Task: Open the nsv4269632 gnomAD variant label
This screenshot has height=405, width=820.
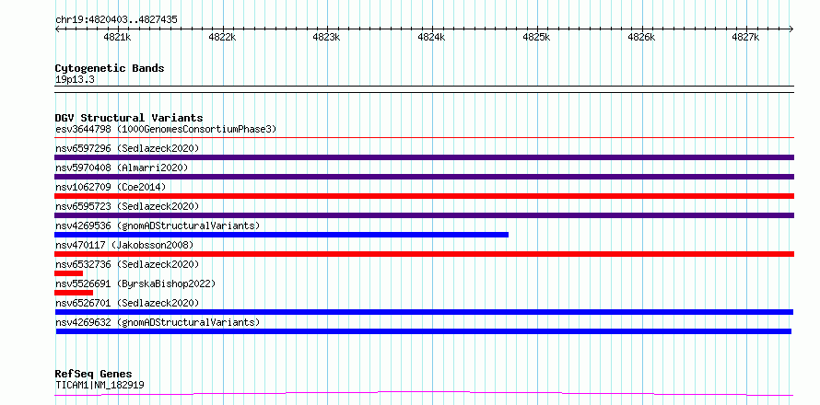Action: tap(158, 322)
